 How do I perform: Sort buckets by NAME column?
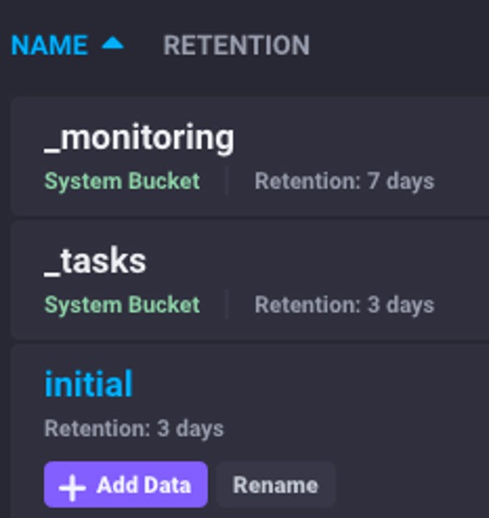[x=50, y=45]
